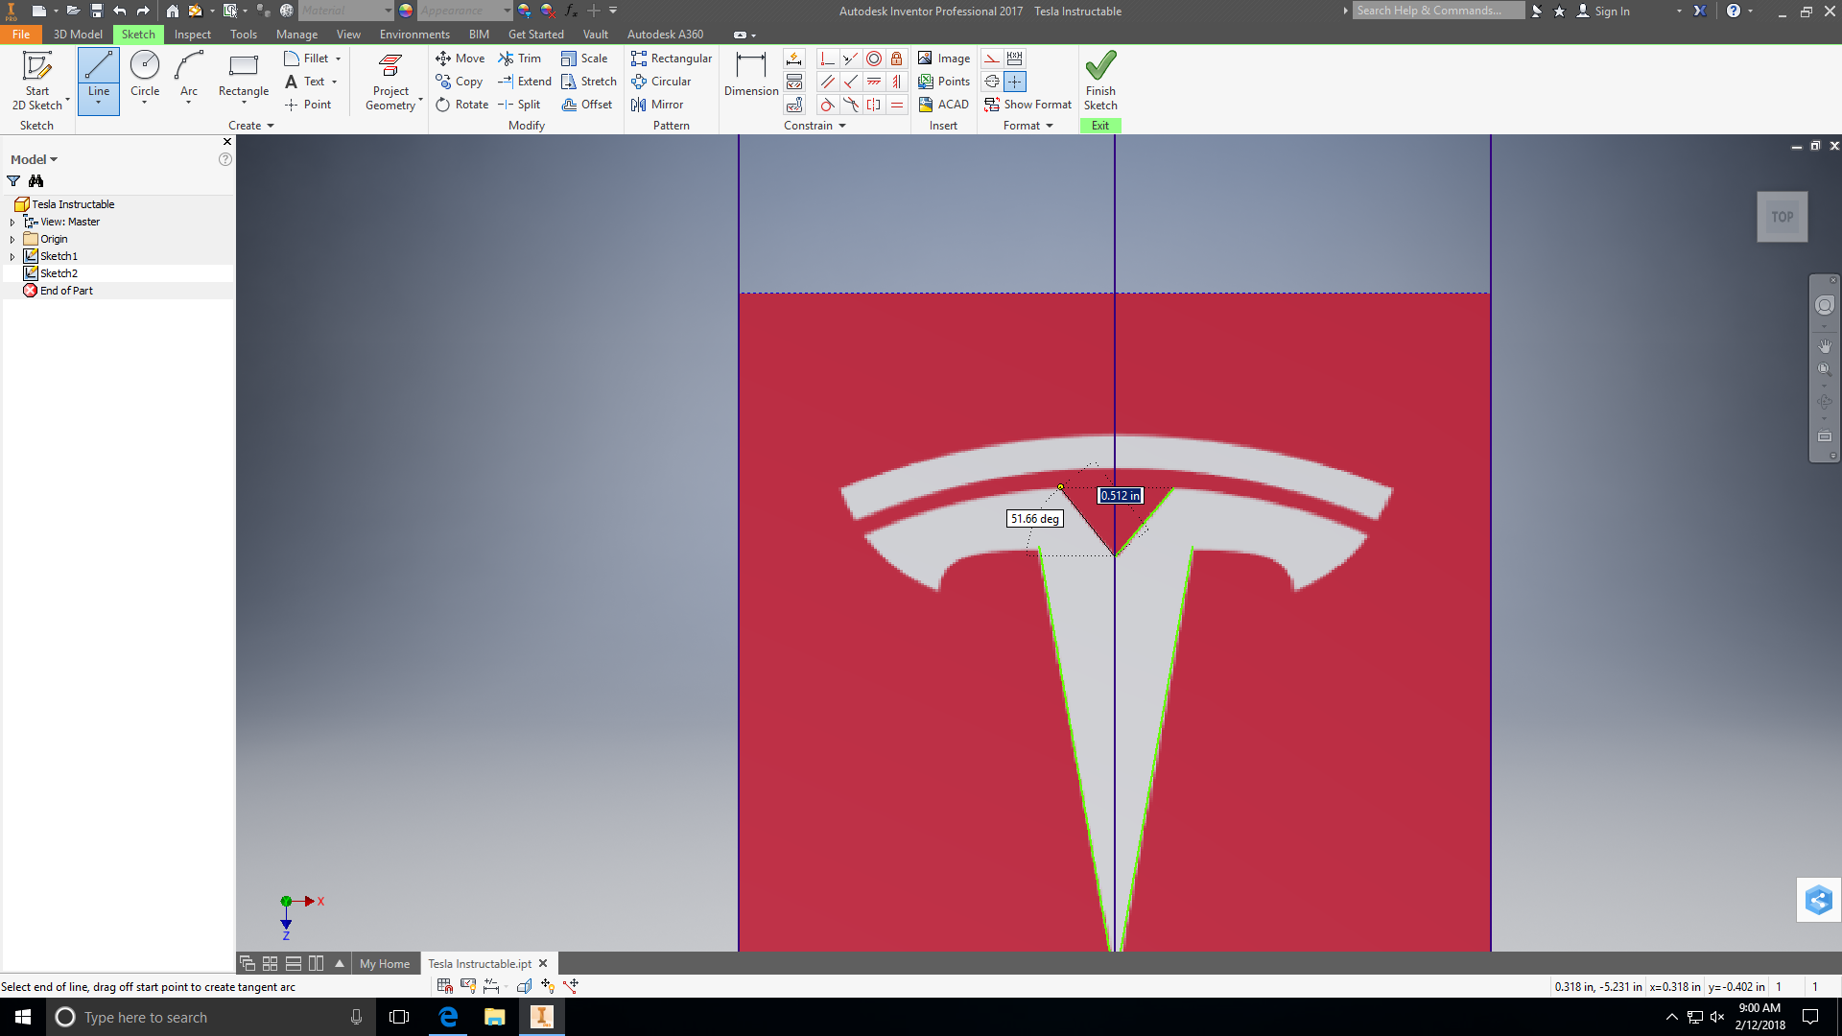Click the TOP ViewCube face
The image size is (1842, 1036).
tap(1782, 217)
